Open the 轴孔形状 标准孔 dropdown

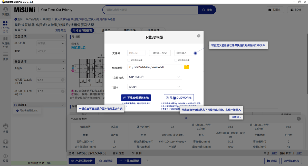pyautogui.click(x=51, y=43)
